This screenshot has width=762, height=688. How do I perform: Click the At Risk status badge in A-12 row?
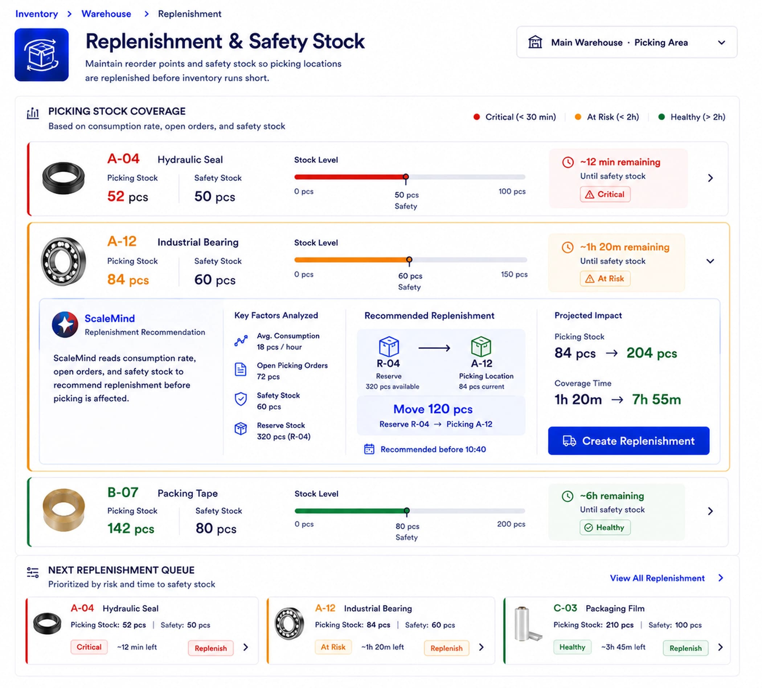tap(605, 279)
